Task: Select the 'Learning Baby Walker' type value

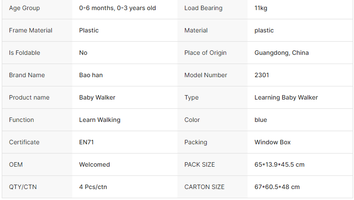Action: click(x=286, y=97)
